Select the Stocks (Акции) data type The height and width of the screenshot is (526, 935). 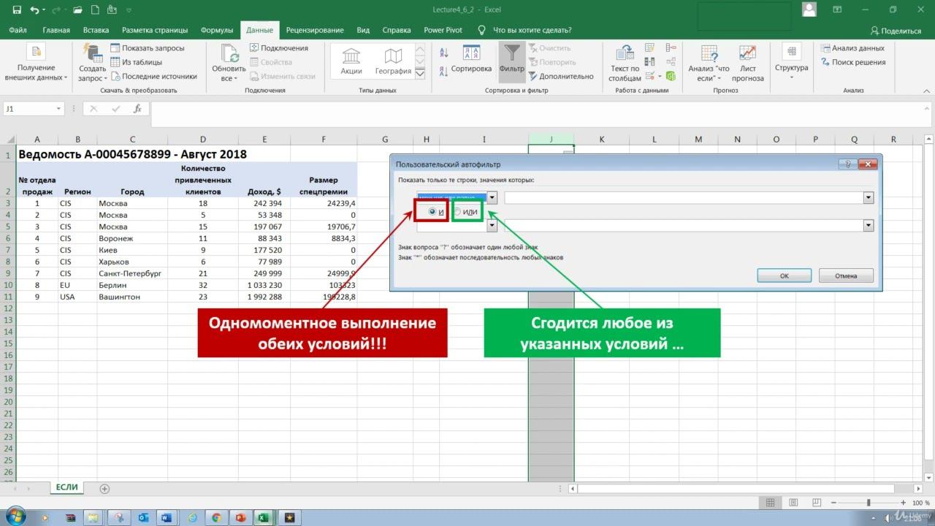[351, 61]
